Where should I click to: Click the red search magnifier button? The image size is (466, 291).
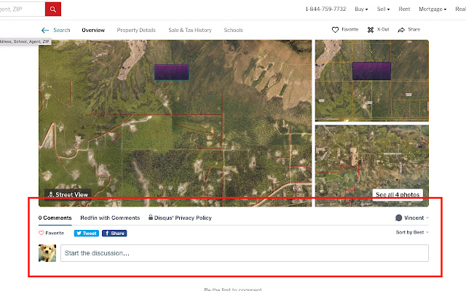[53, 9]
